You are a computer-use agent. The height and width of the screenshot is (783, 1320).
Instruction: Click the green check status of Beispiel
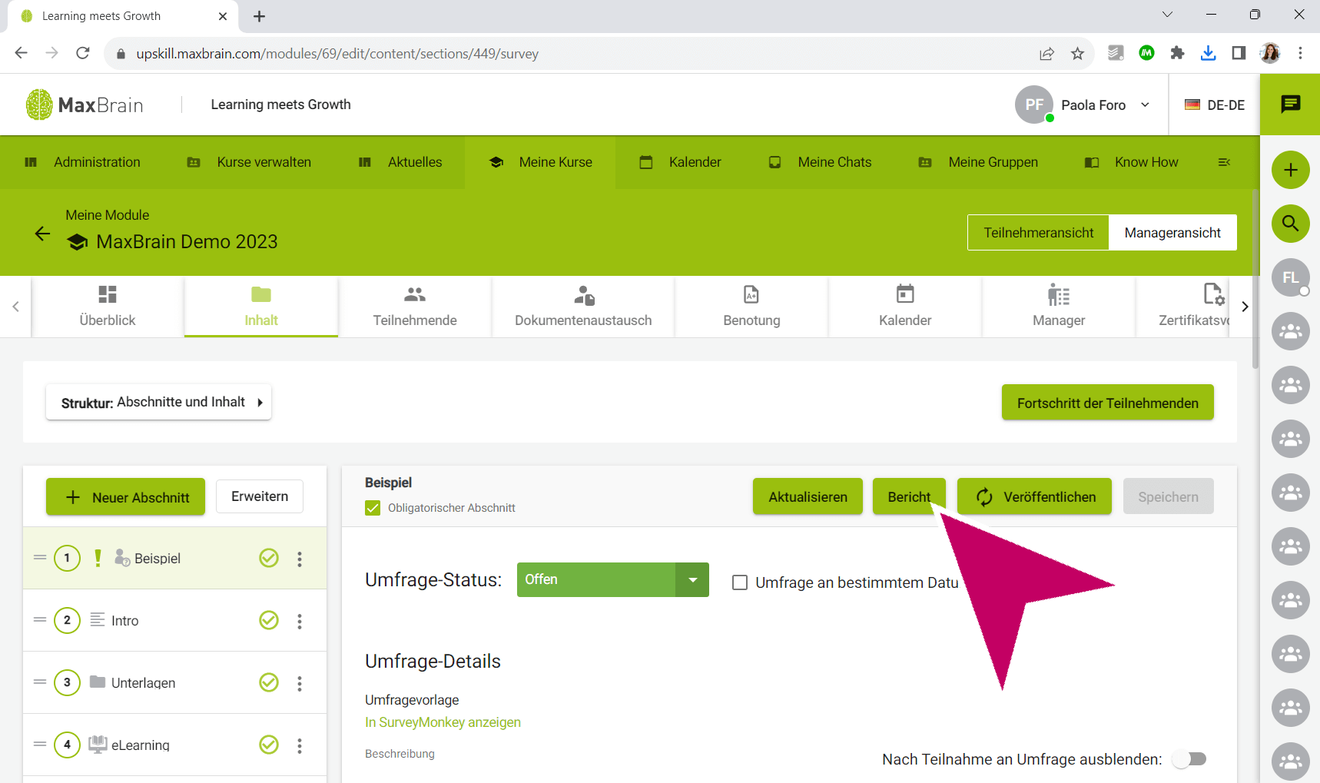click(x=269, y=558)
